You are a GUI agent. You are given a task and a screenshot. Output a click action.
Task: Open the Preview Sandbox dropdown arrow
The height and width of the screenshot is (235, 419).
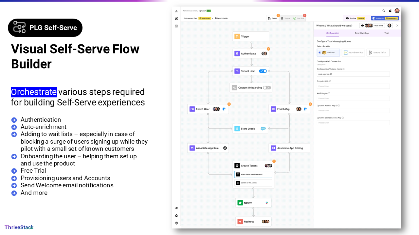(367, 18)
